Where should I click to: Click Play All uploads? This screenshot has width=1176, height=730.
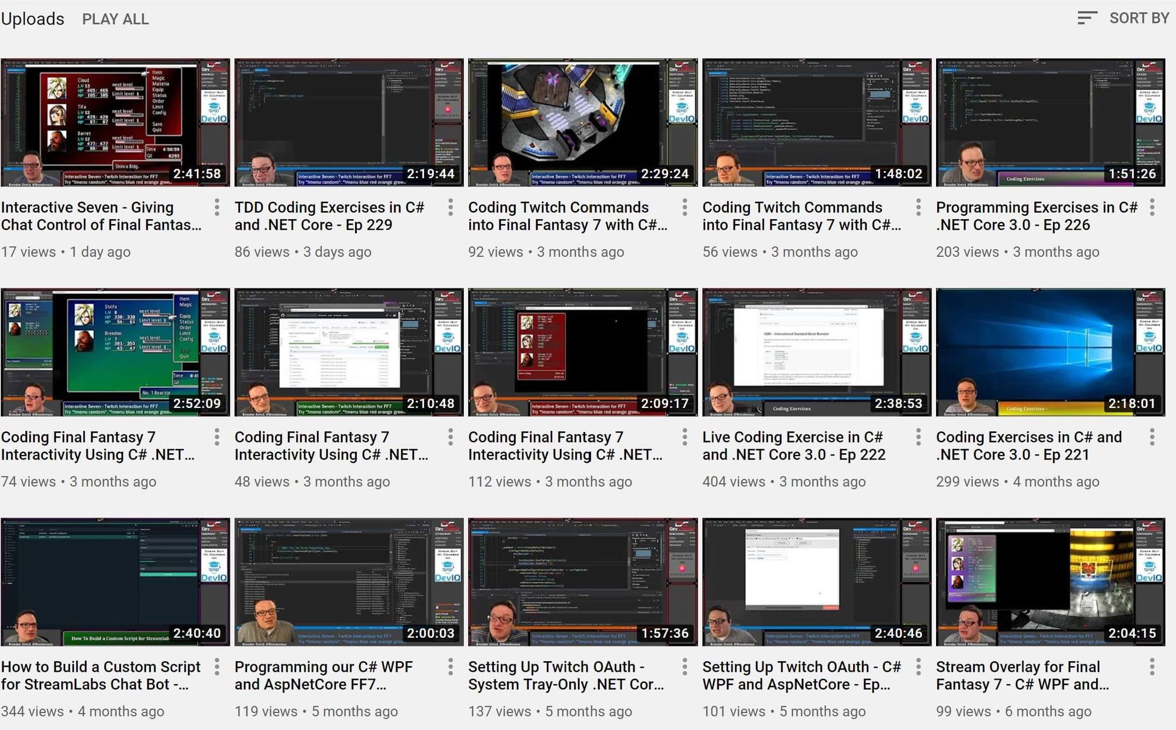pos(115,19)
